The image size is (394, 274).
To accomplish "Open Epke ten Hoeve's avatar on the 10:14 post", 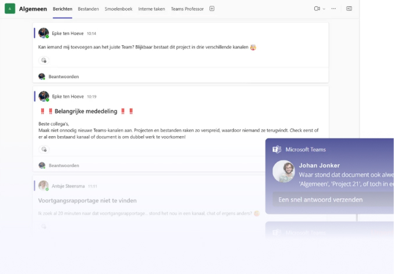I will [44, 33].
